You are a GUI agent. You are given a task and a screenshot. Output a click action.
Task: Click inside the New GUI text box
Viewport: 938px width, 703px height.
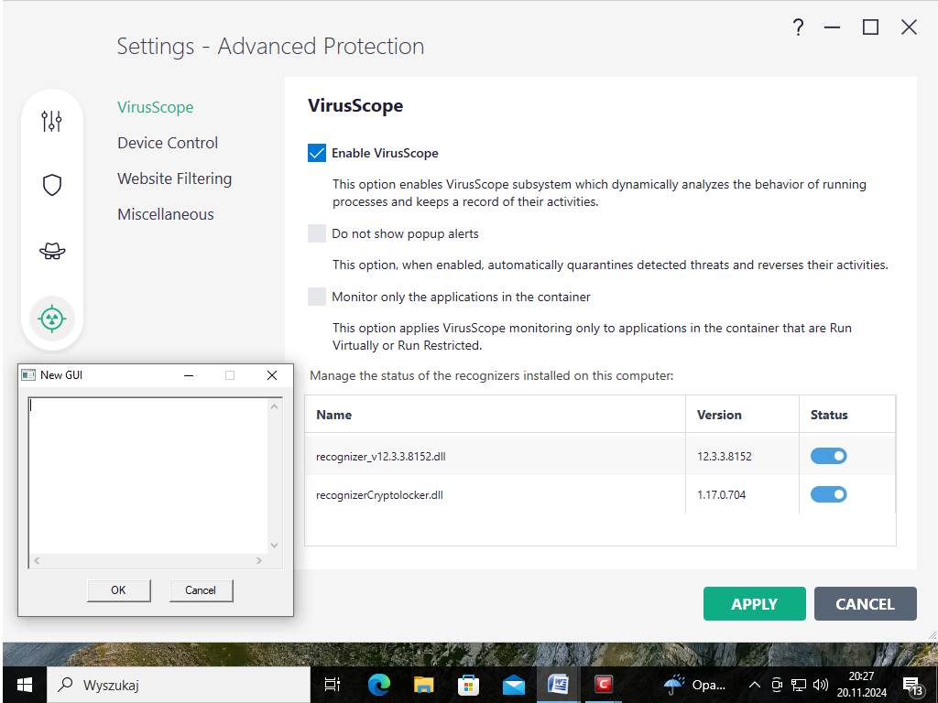(x=148, y=476)
